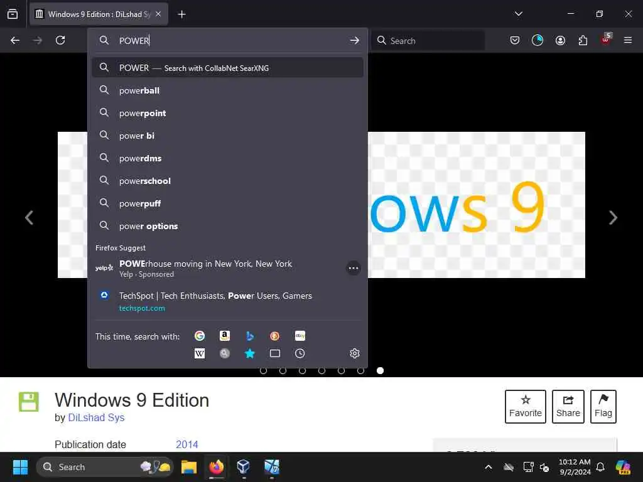Select the 'power bi' search suggestion
The height and width of the screenshot is (482, 643).
(227, 136)
